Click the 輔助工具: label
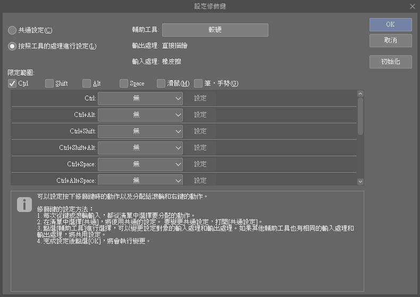 tap(146, 30)
